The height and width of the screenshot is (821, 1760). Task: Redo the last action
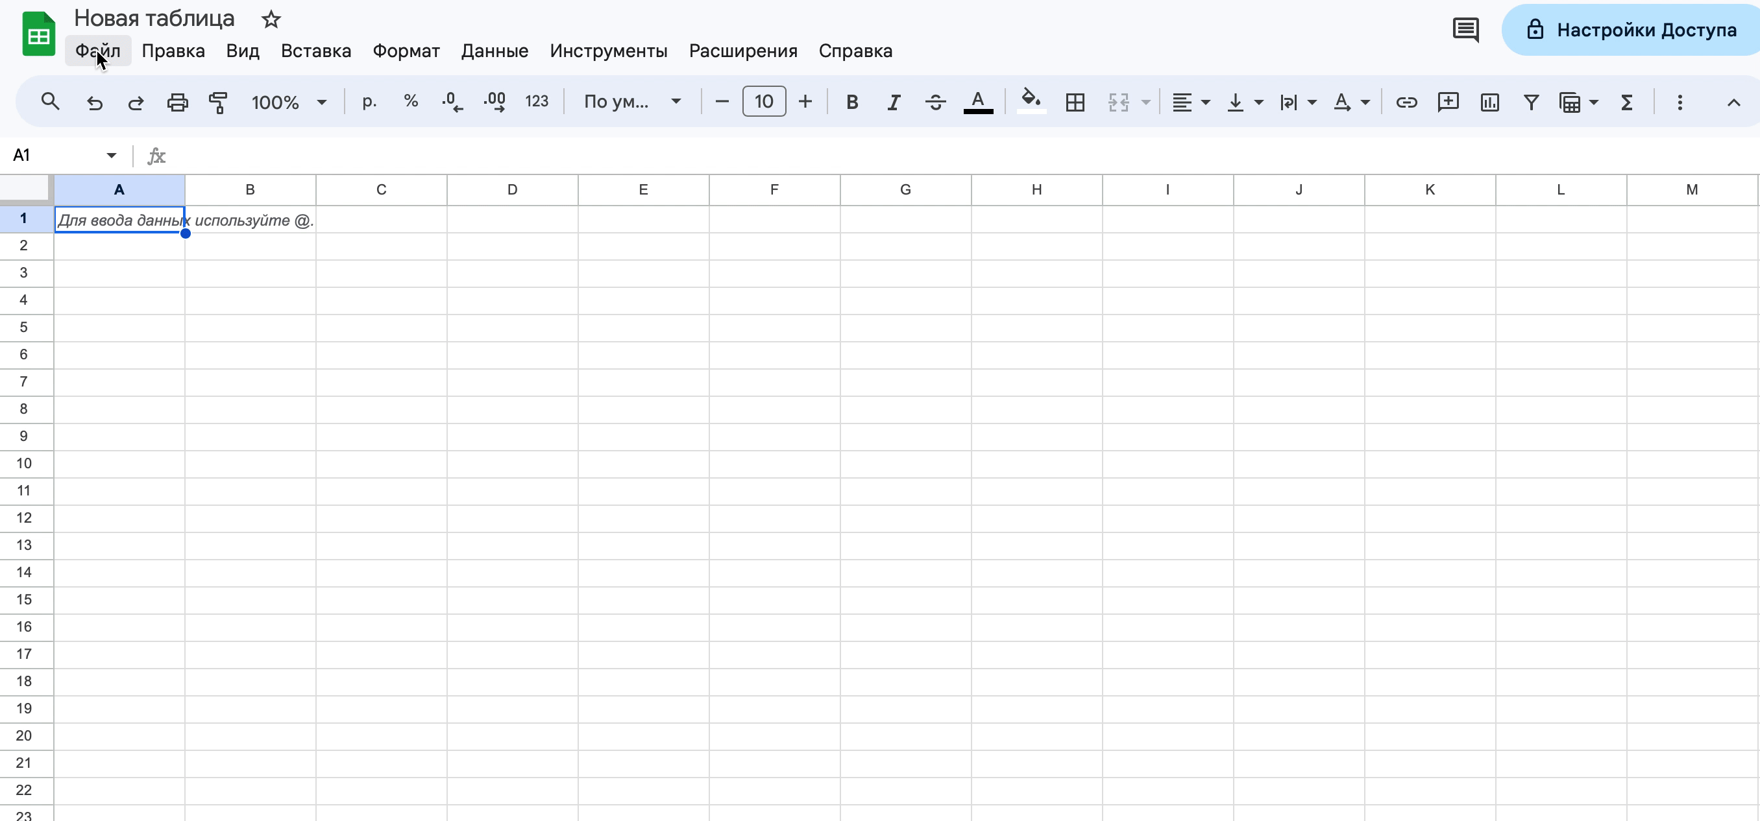coord(136,102)
